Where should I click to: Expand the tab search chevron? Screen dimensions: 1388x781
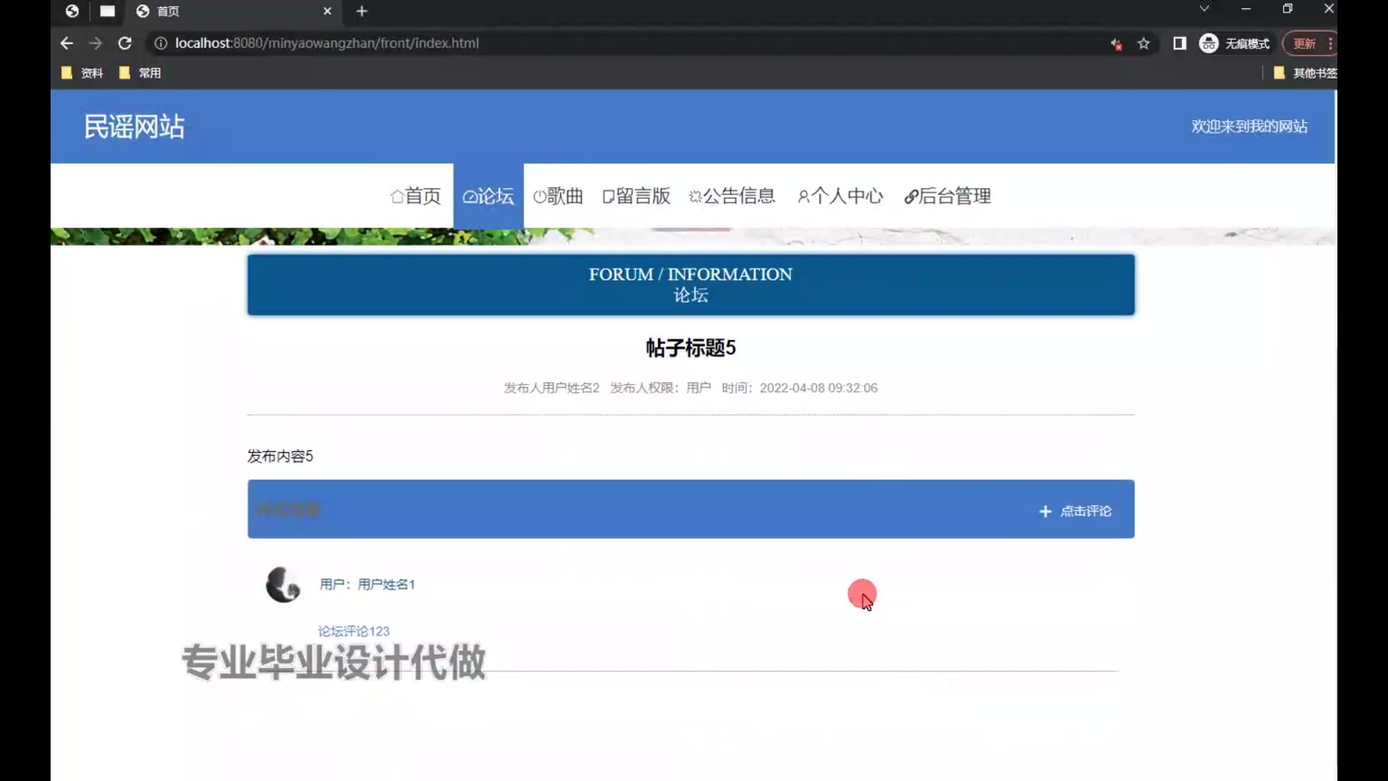tap(1204, 9)
